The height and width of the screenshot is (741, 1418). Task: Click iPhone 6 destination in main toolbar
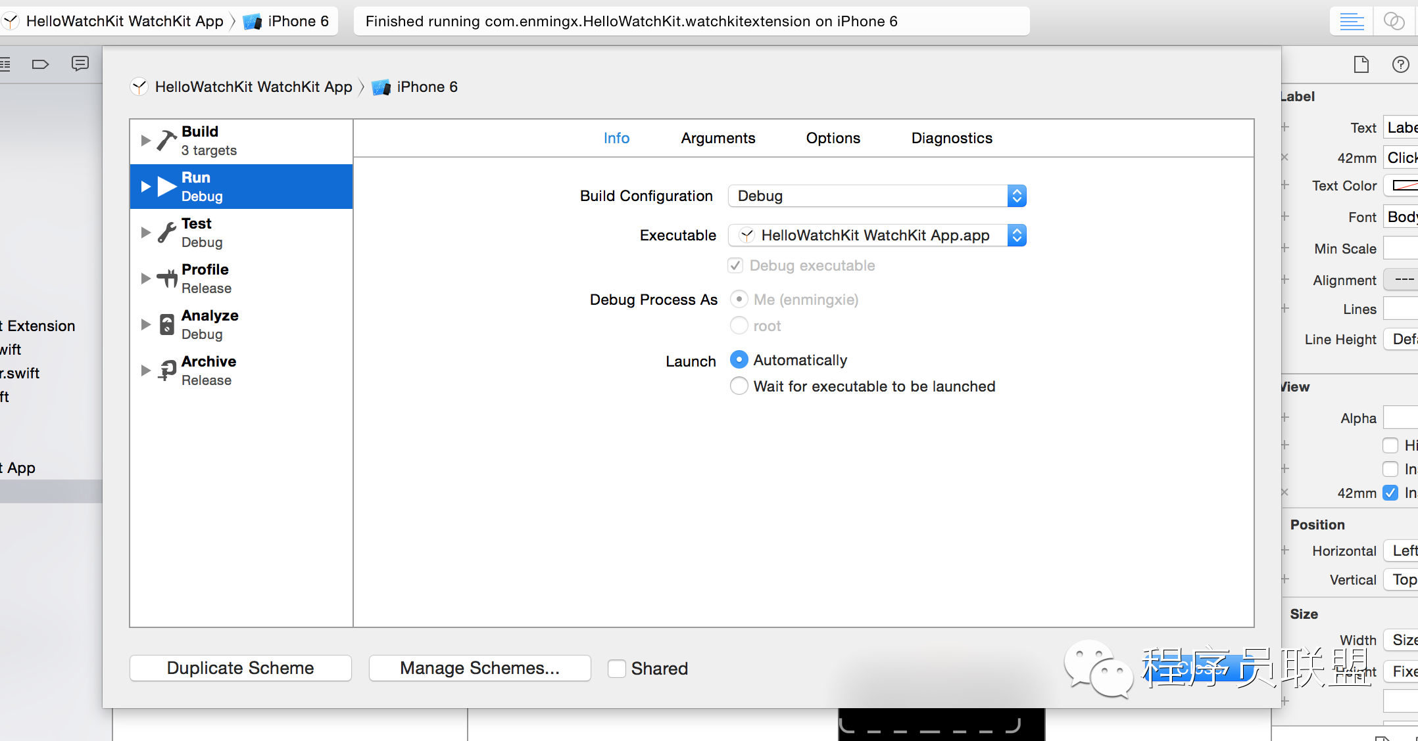tap(285, 21)
